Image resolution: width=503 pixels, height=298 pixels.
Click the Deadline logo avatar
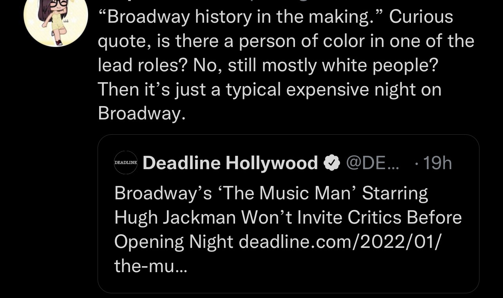pos(126,163)
